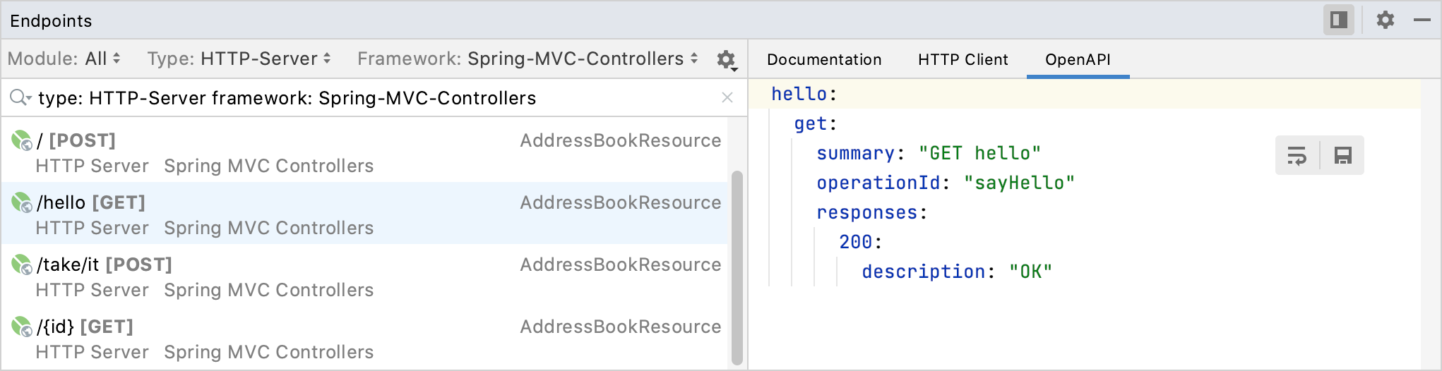Switch to the HTTP Client tab
Image resolution: width=1442 pixels, height=371 pixels.
(963, 60)
